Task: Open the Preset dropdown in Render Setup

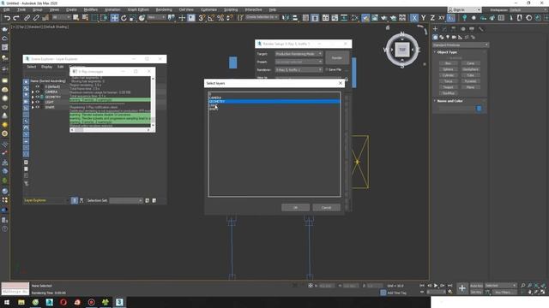Action: (299, 62)
